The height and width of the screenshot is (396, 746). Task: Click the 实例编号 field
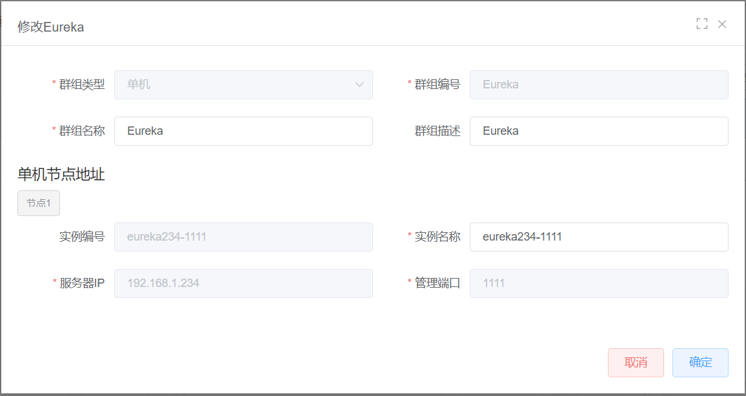coord(243,237)
